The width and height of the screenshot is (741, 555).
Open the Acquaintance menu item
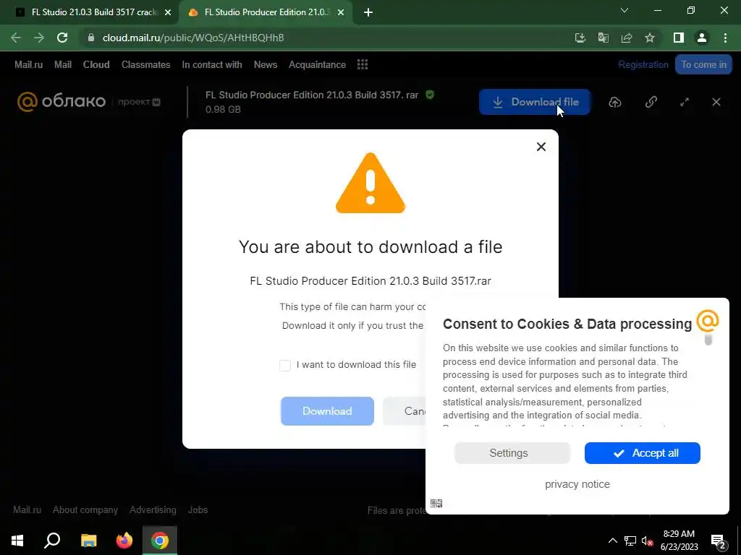(x=317, y=64)
